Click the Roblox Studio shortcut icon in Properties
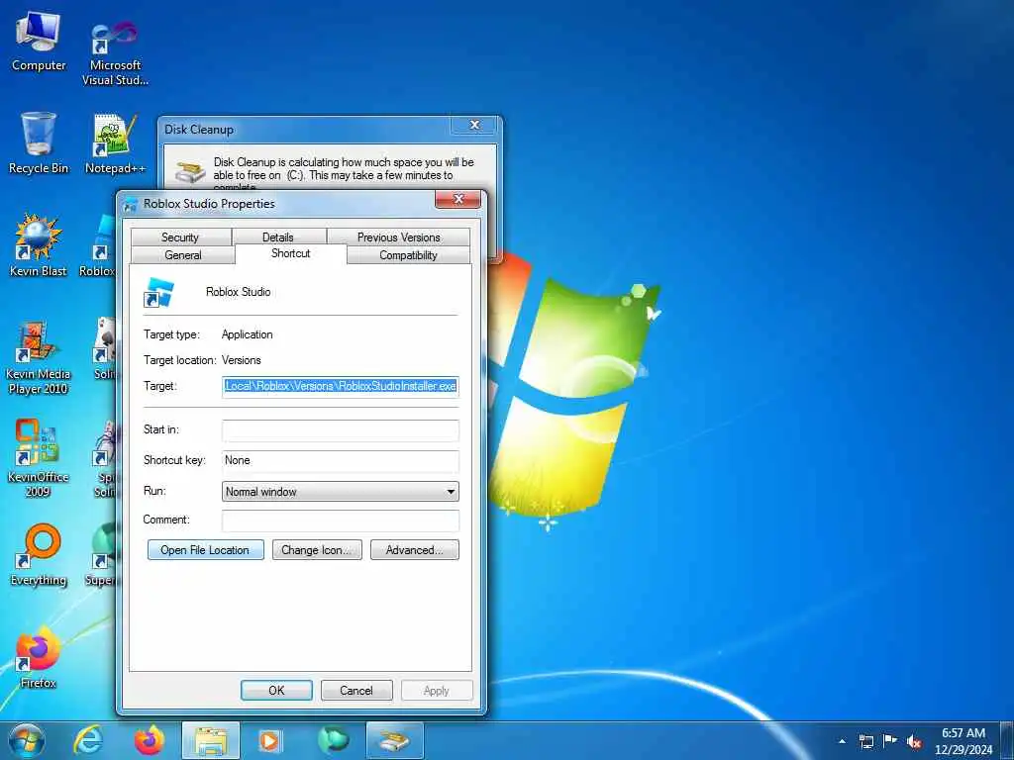Image resolution: width=1014 pixels, height=760 pixels. pyautogui.click(x=158, y=292)
